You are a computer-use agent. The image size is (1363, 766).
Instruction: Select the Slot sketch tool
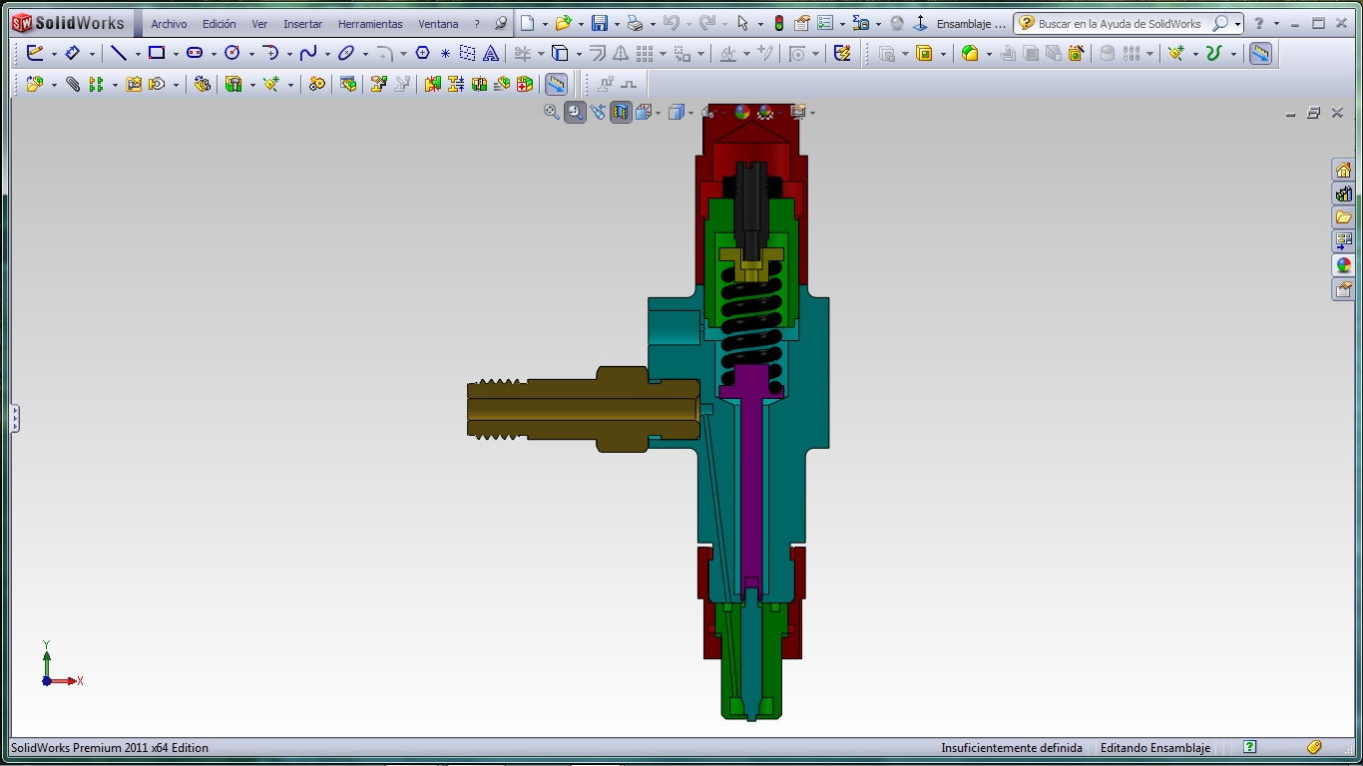coord(195,54)
